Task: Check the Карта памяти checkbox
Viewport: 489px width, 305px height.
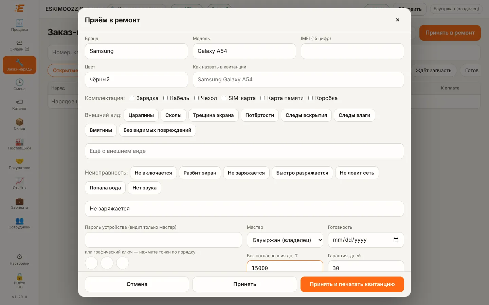Action: (x=262, y=98)
